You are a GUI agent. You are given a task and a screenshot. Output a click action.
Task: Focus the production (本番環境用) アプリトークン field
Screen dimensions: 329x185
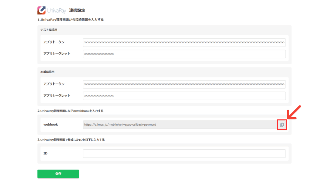pyautogui.click(x=184, y=84)
